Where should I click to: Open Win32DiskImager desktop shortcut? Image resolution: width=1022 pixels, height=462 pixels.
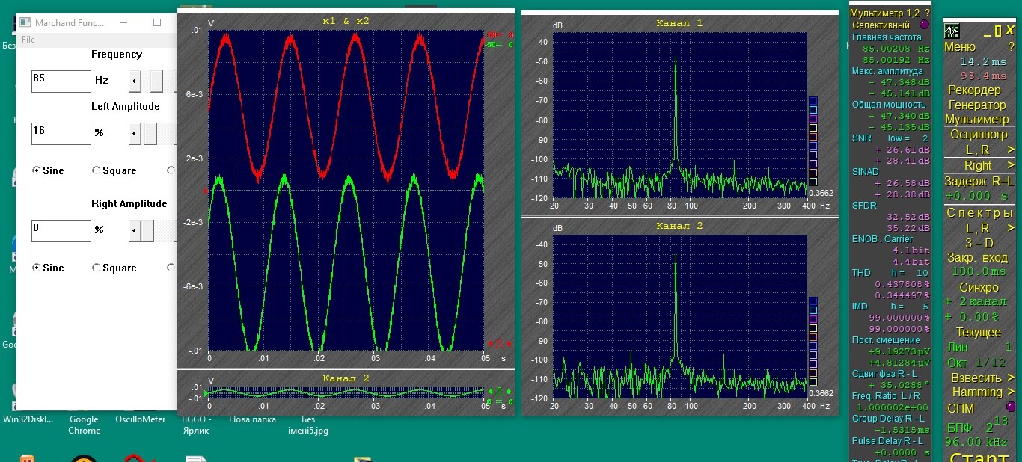(28, 419)
